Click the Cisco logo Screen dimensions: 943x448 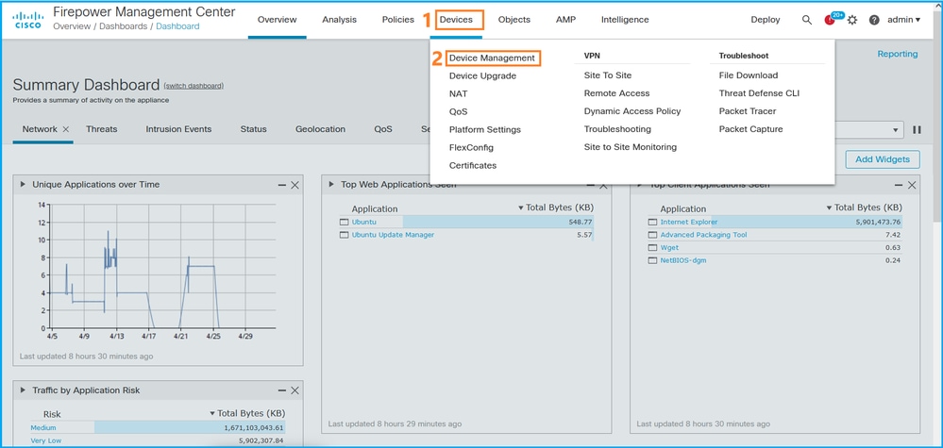(28, 19)
